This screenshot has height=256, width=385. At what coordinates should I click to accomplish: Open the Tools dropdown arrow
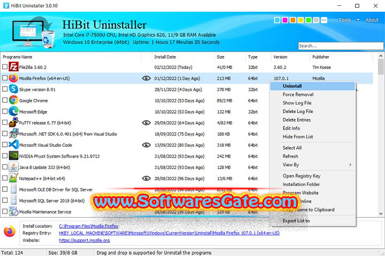pyautogui.click(x=358, y=20)
